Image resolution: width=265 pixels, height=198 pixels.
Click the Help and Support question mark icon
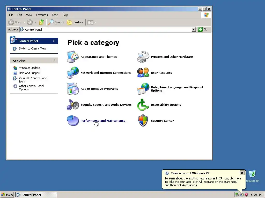click(x=15, y=73)
